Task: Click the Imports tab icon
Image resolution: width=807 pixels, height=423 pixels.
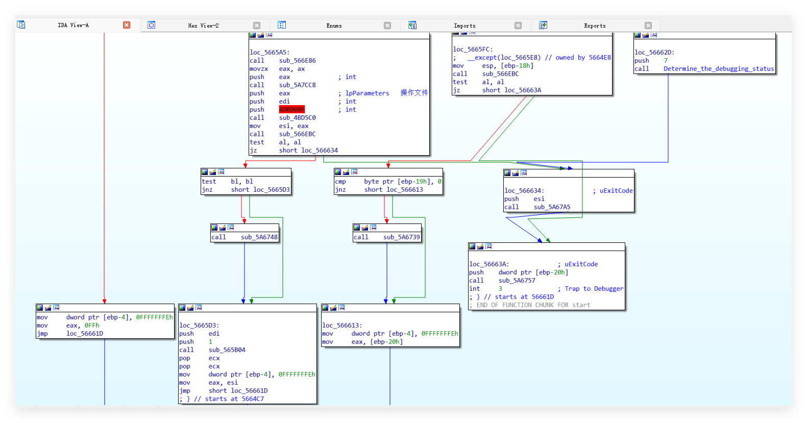Action: pyautogui.click(x=412, y=25)
